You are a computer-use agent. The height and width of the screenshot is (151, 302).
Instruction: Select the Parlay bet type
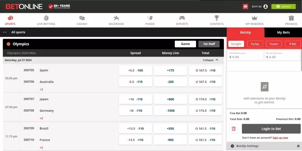click(255, 44)
